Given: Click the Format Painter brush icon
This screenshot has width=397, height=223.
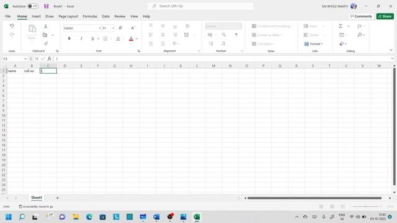Looking at the screenshot, I should point(45,43).
